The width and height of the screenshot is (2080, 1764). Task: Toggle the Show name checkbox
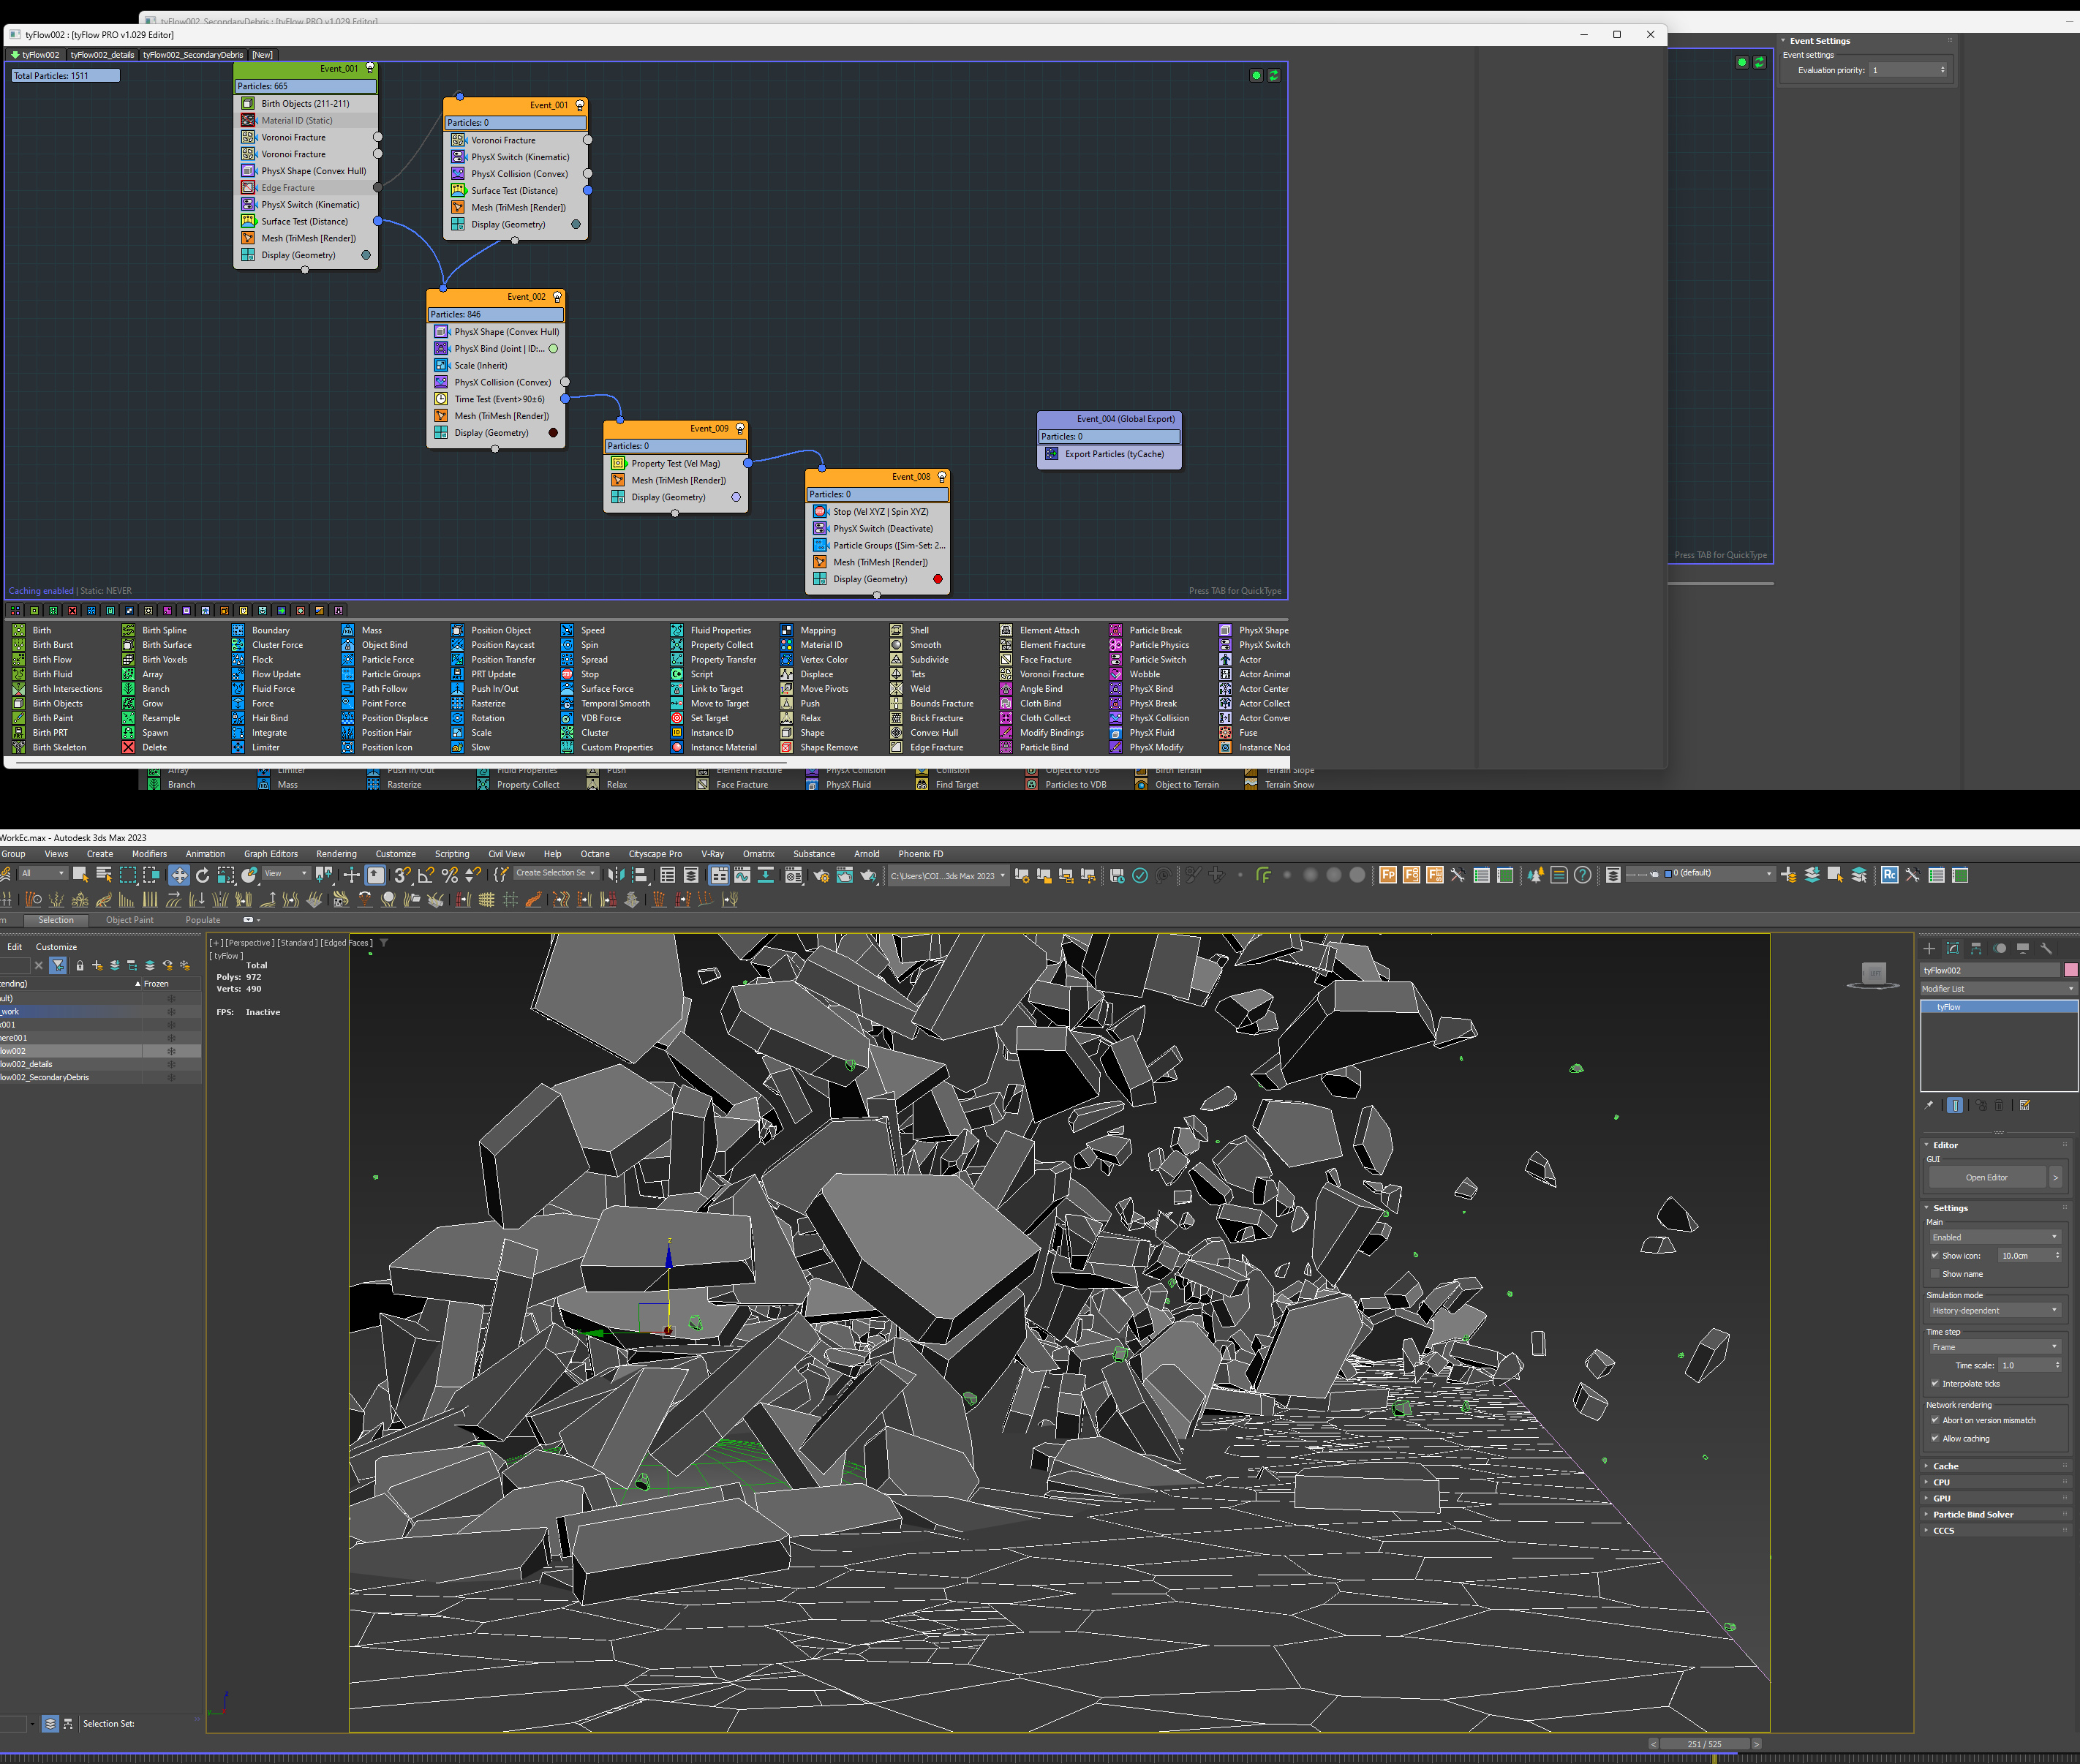(x=1935, y=1274)
